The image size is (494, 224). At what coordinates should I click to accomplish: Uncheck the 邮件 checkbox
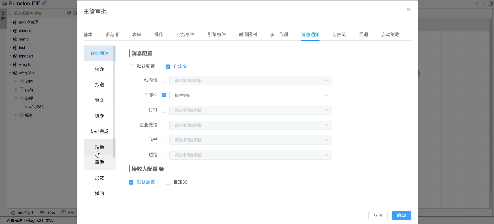164,95
